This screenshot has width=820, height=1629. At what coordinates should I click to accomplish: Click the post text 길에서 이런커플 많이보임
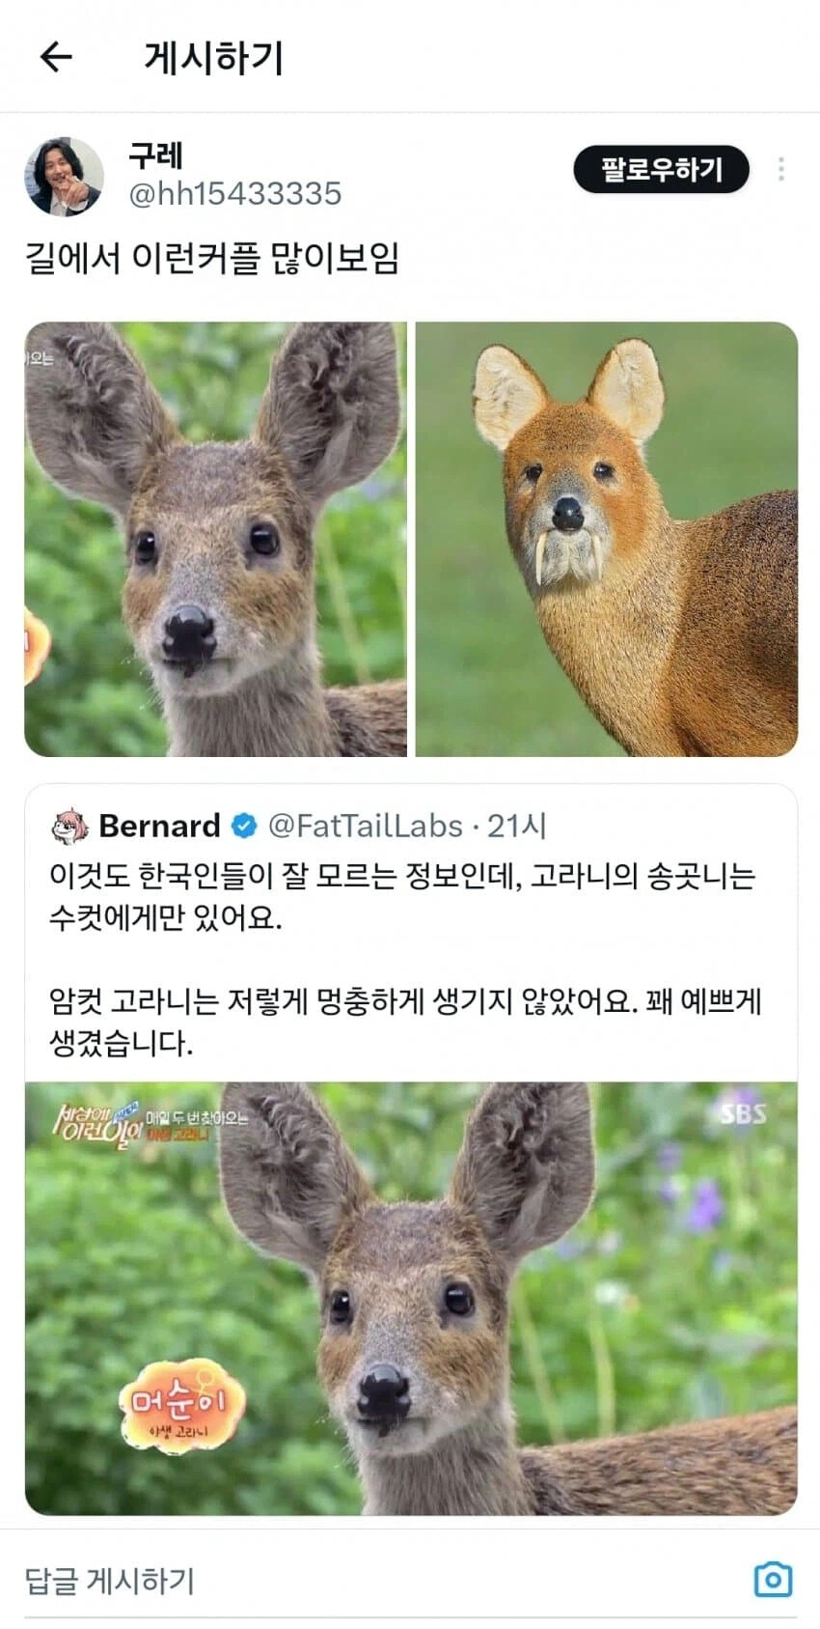click(212, 259)
